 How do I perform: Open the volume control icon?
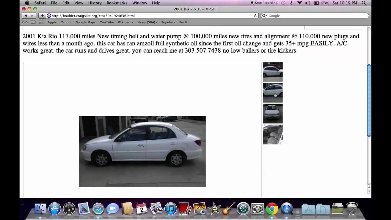(307, 3)
